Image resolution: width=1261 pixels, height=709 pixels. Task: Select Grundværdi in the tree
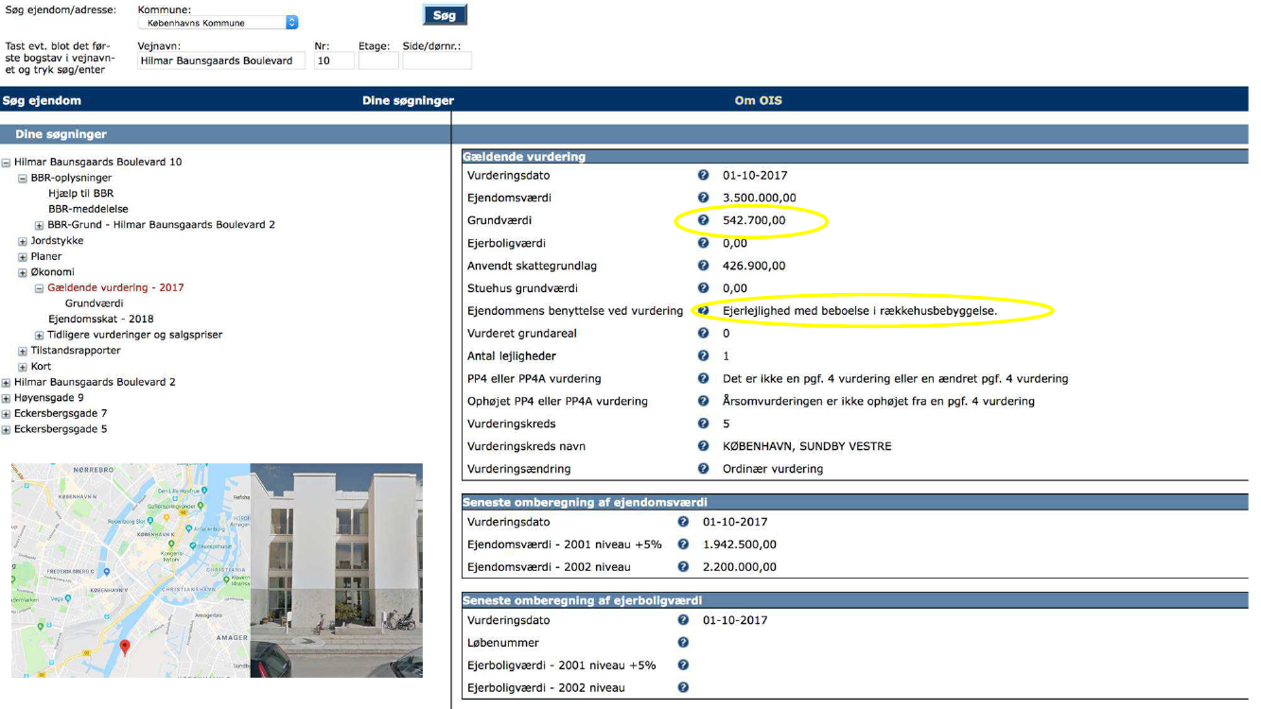94,303
